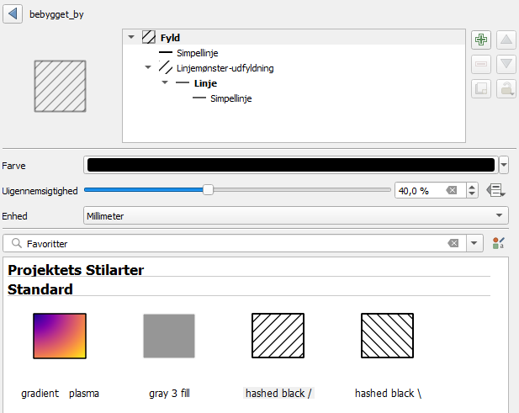Lock the symbol layer color
519x413 pixels.
tap(506, 88)
